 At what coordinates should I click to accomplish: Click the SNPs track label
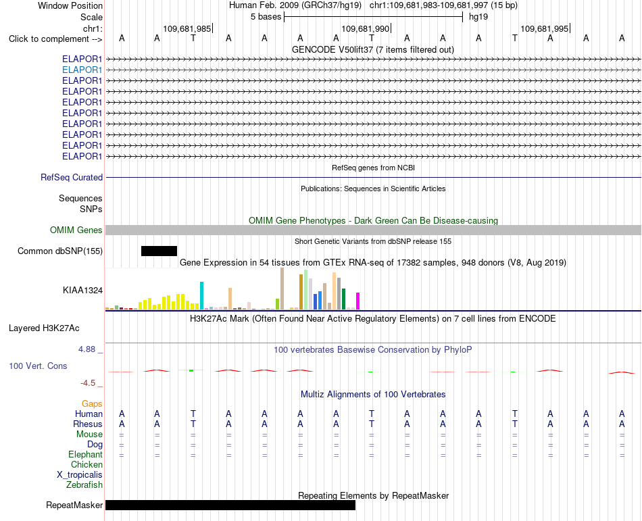91,209
